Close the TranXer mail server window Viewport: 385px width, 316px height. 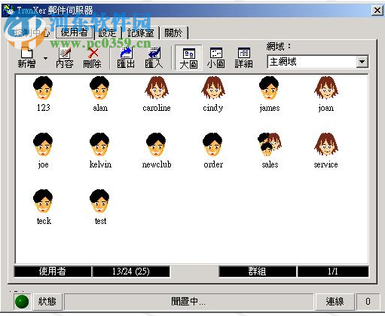tap(377, 11)
